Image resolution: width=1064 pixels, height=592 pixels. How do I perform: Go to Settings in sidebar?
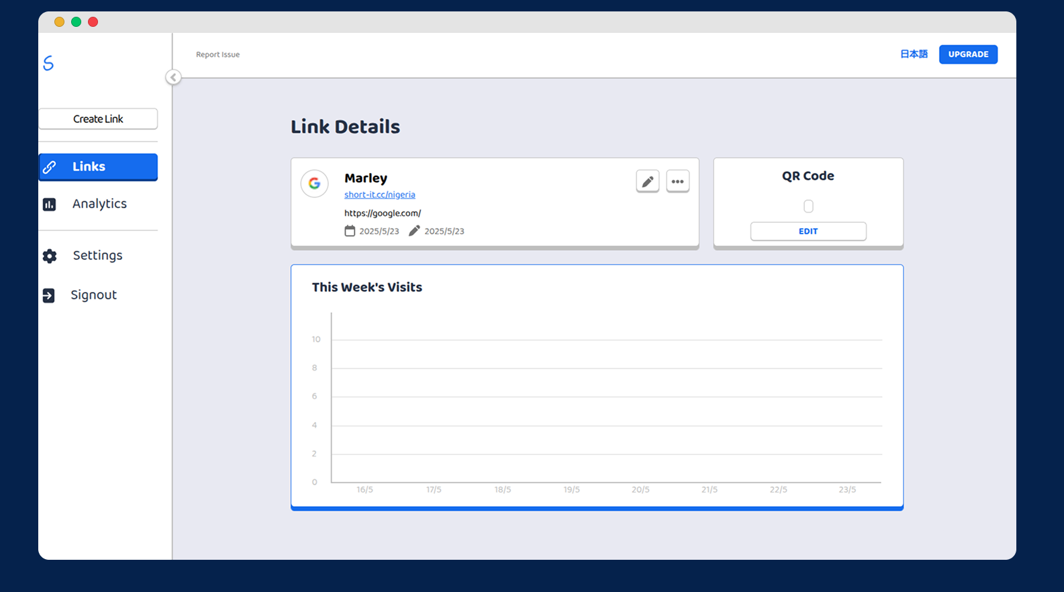pyautogui.click(x=97, y=256)
